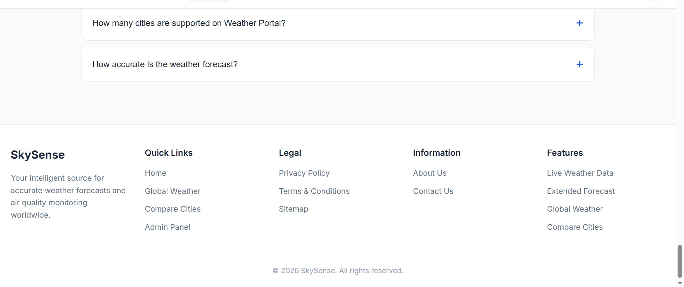Click the Contact Us link
This screenshot has height=287, width=684.
(x=433, y=191)
